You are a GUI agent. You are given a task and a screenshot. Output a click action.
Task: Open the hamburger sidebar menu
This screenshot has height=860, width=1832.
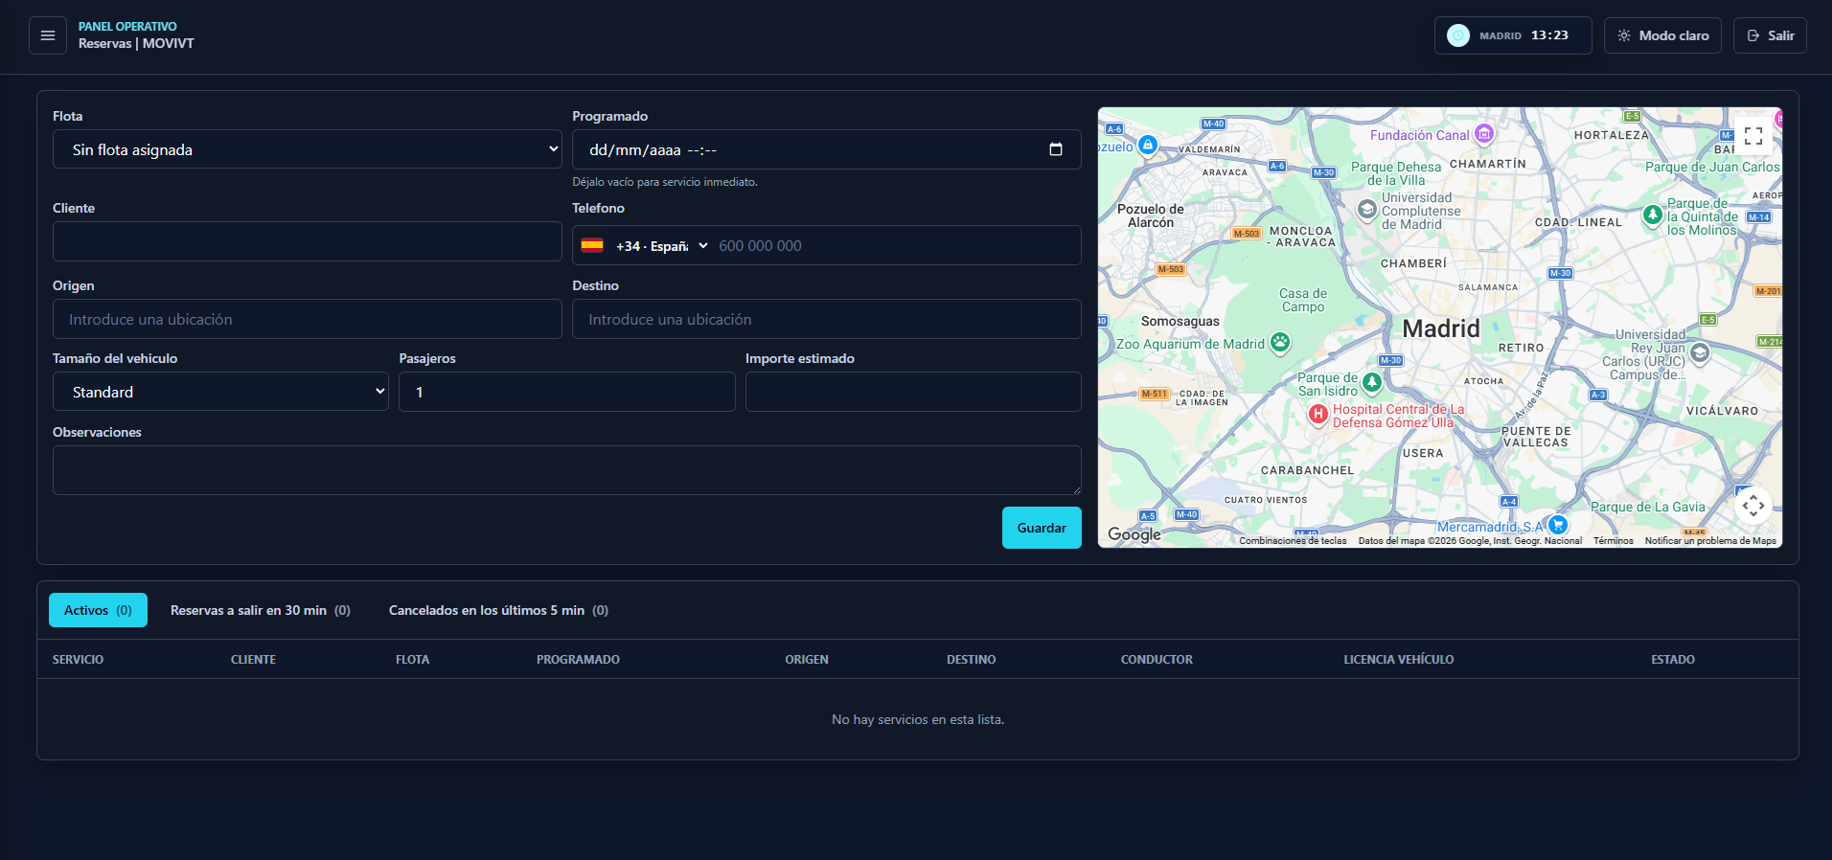(x=48, y=35)
